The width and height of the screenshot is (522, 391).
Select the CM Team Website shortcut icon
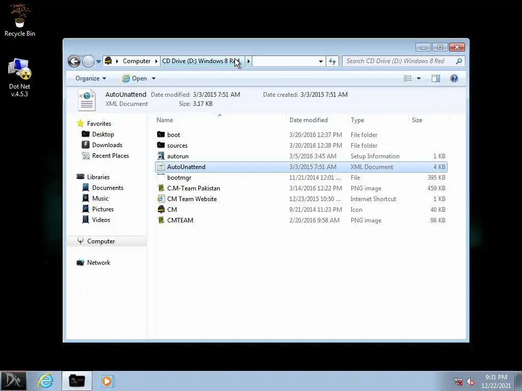(161, 199)
